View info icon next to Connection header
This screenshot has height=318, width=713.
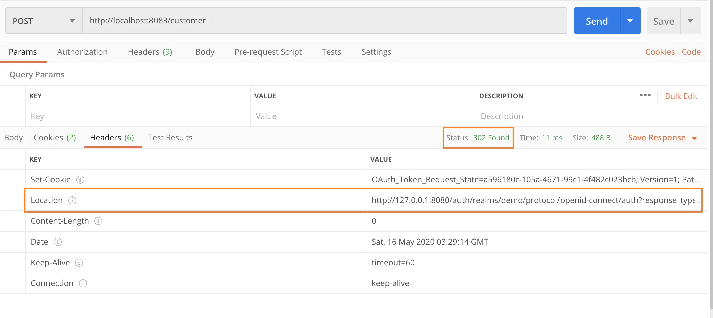(83, 283)
